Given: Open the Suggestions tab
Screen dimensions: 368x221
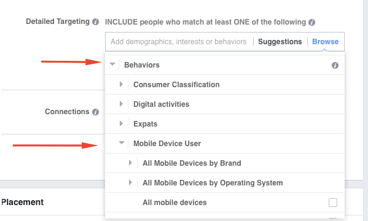Looking at the screenshot, I should (280, 42).
